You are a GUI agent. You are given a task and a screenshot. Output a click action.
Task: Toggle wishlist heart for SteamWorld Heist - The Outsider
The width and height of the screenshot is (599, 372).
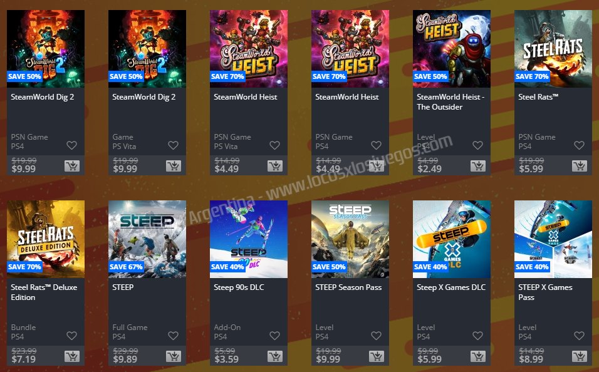478,145
